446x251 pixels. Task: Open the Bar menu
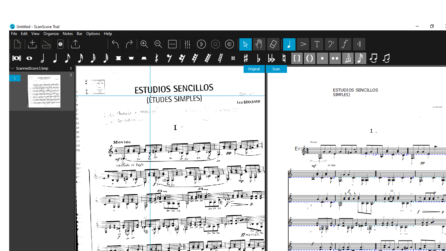(x=80, y=34)
